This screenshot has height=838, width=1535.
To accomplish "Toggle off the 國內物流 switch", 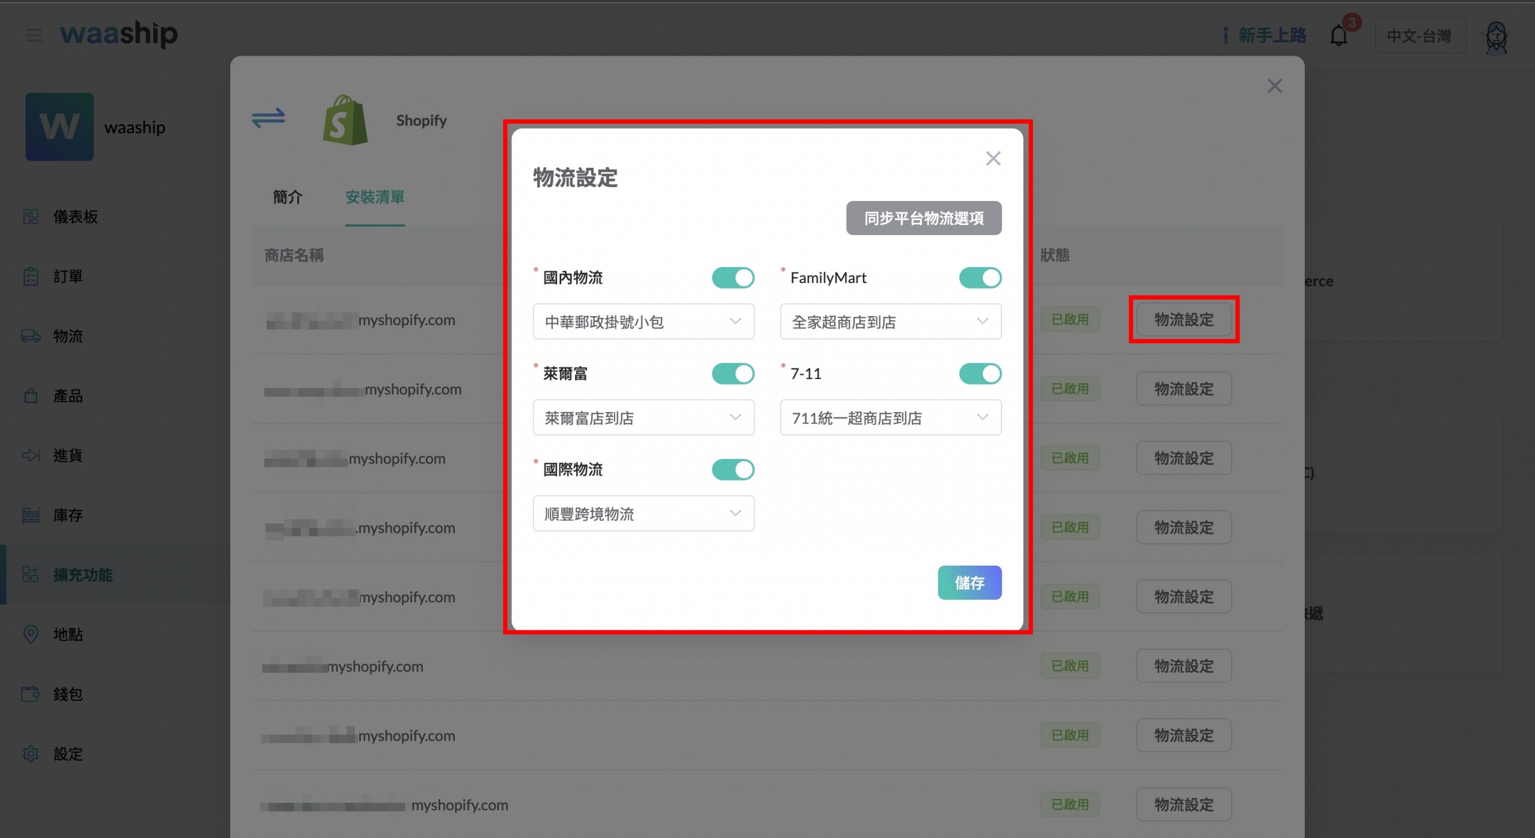I will [x=733, y=278].
